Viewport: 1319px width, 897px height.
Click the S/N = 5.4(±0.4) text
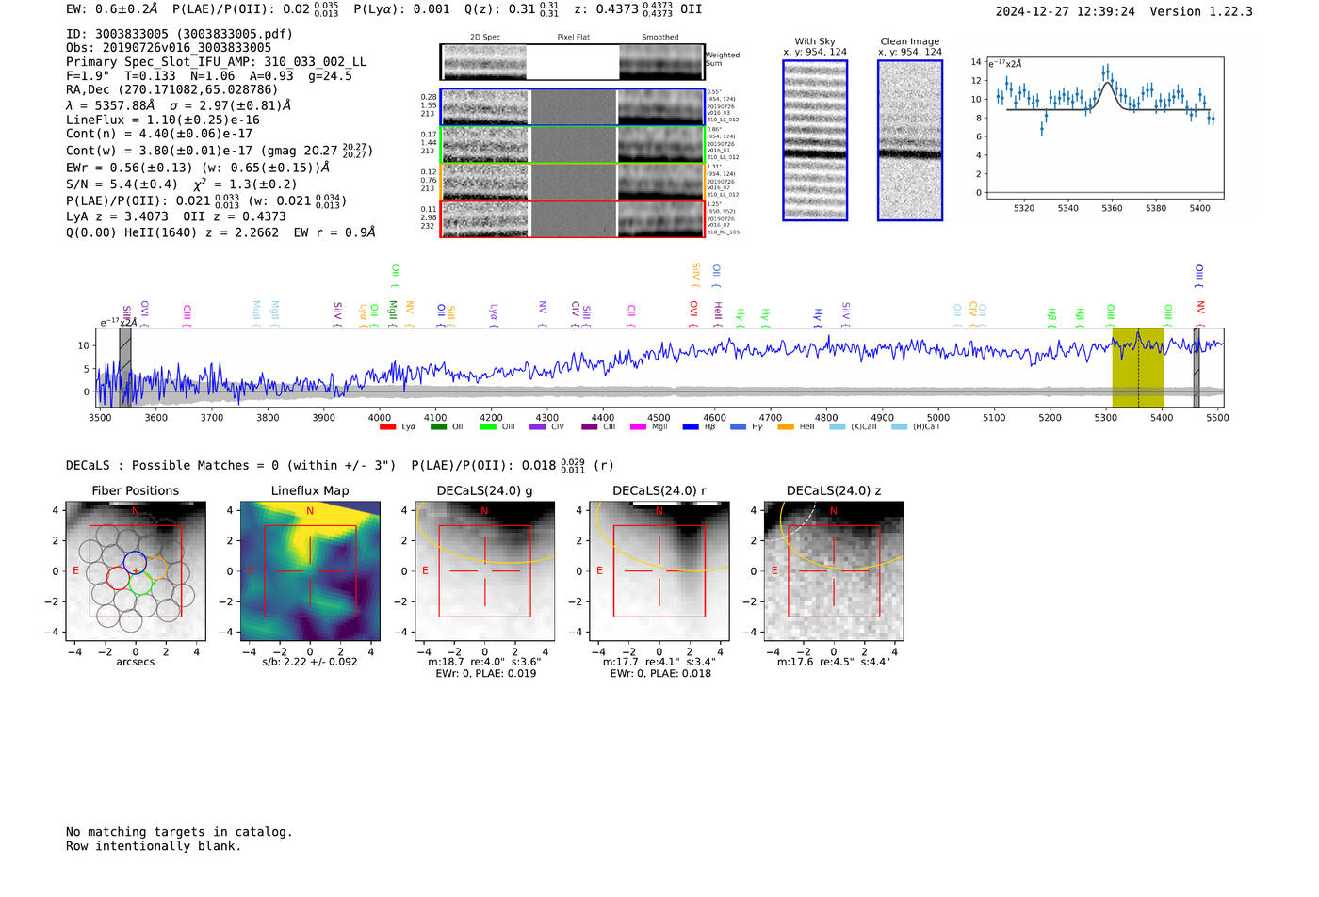tap(122, 184)
